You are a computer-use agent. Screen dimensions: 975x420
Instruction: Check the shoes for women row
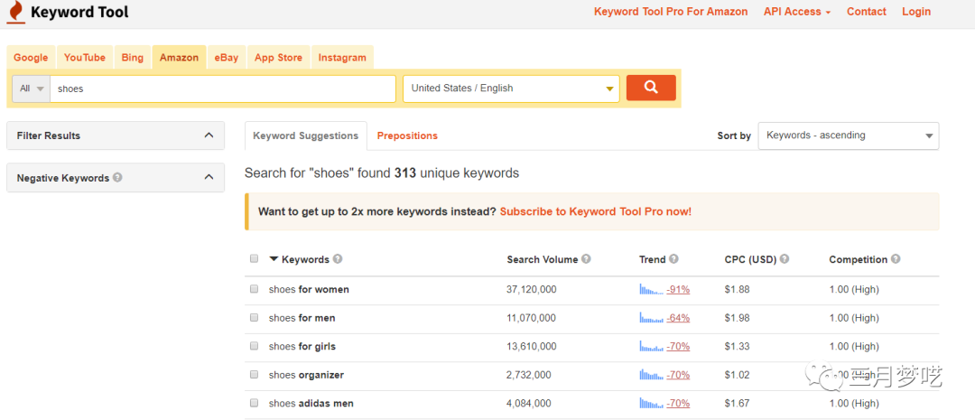254,289
